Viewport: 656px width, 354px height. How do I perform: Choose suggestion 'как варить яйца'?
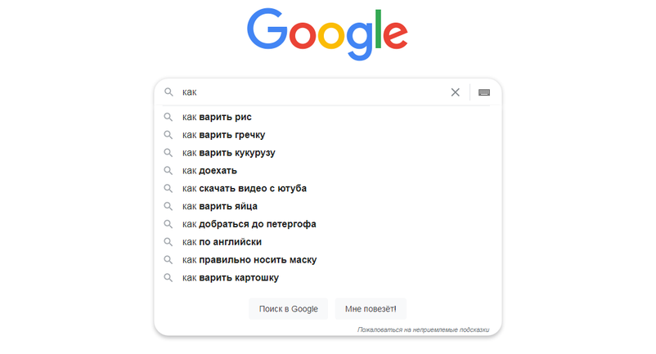click(219, 206)
